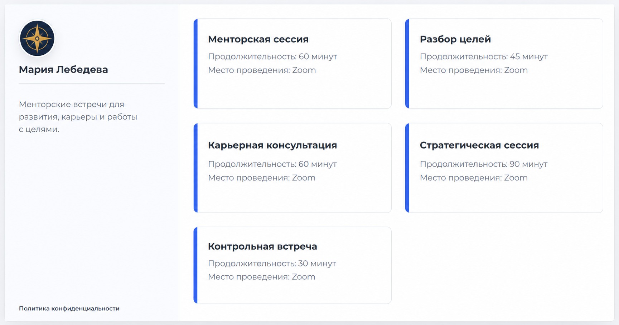
Task: Open the Менторская сессия card
Action: (292, 64)
